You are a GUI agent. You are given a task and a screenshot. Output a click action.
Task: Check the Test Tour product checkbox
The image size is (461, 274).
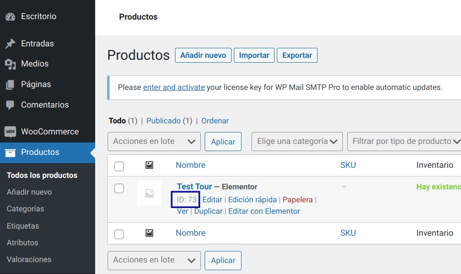pos(119,188)
